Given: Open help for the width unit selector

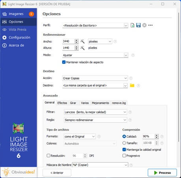Looking at the screenshot, I should coord(115,42).
